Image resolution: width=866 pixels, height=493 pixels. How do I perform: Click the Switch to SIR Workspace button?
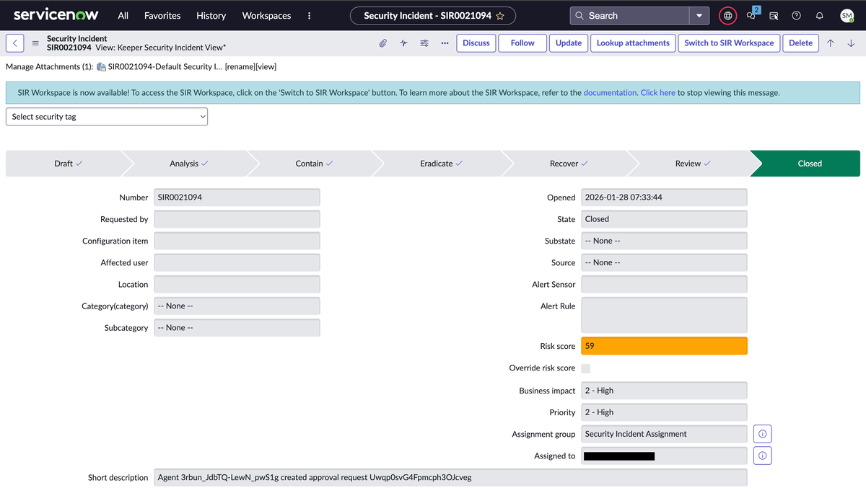pyautogui.click(x=729, y=43)
